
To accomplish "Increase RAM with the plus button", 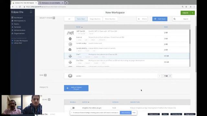I will point(170,76).
